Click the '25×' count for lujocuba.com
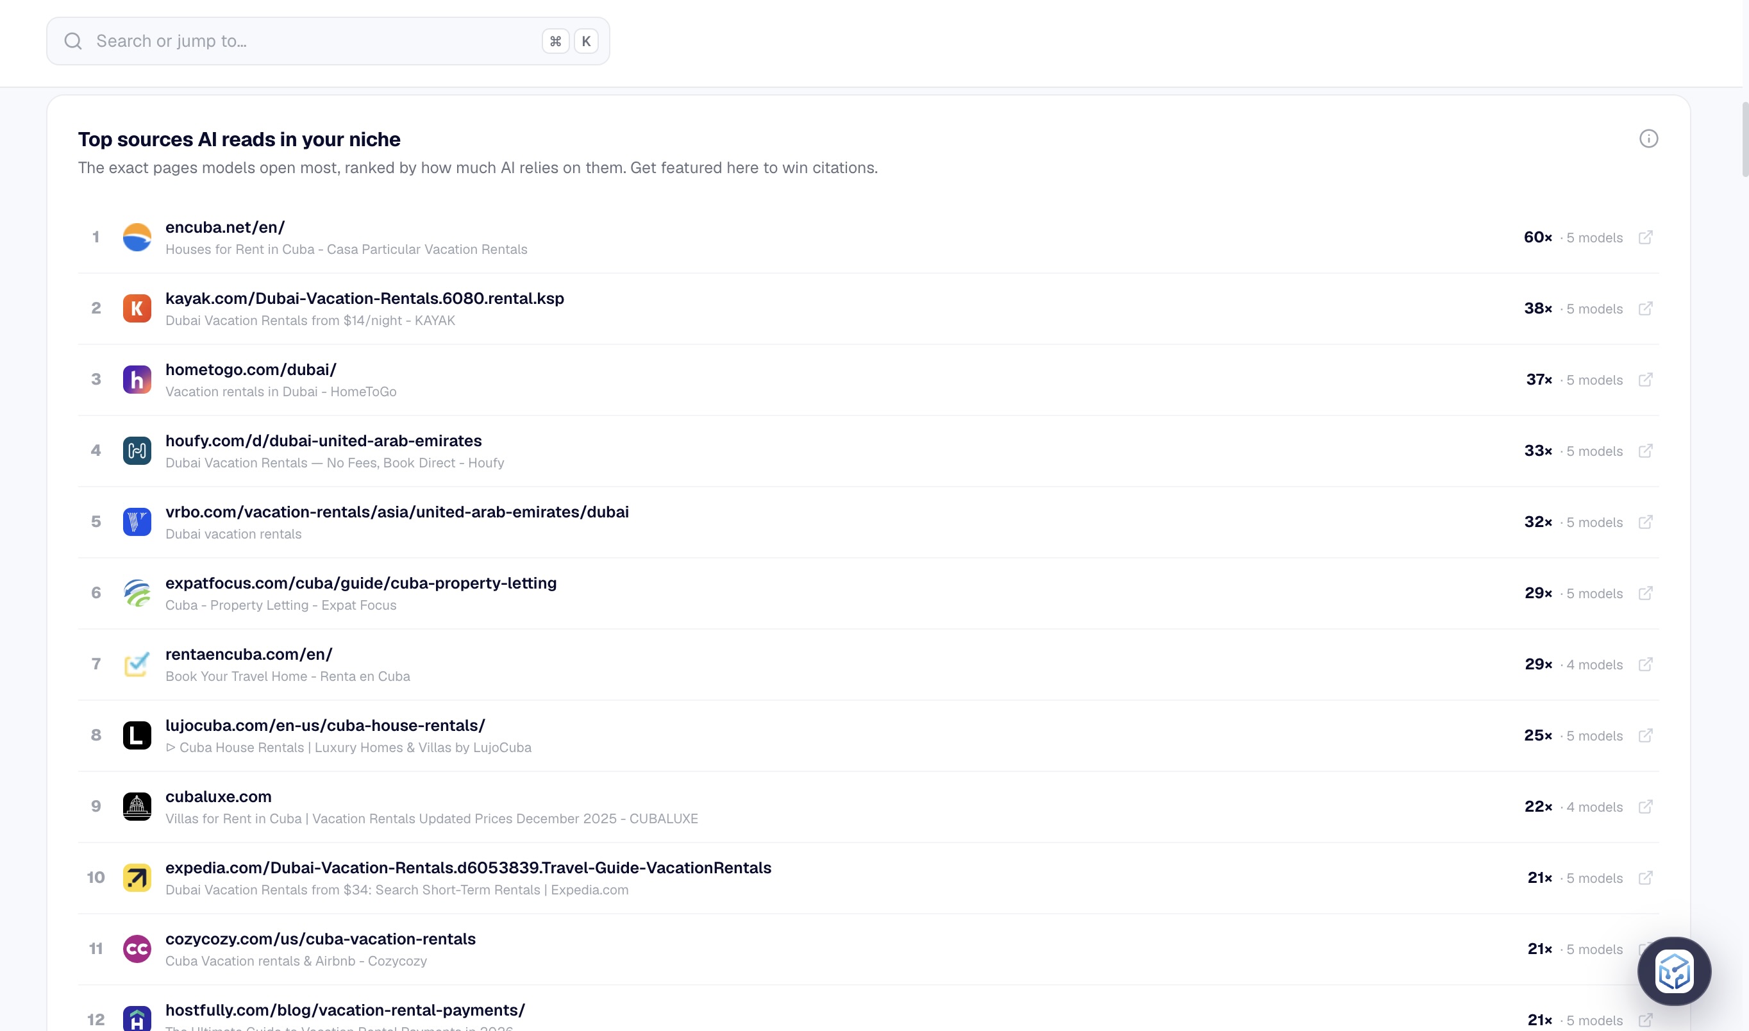The width and height of the screenshot is (1749, 1031). click(x=1538, y=735)
